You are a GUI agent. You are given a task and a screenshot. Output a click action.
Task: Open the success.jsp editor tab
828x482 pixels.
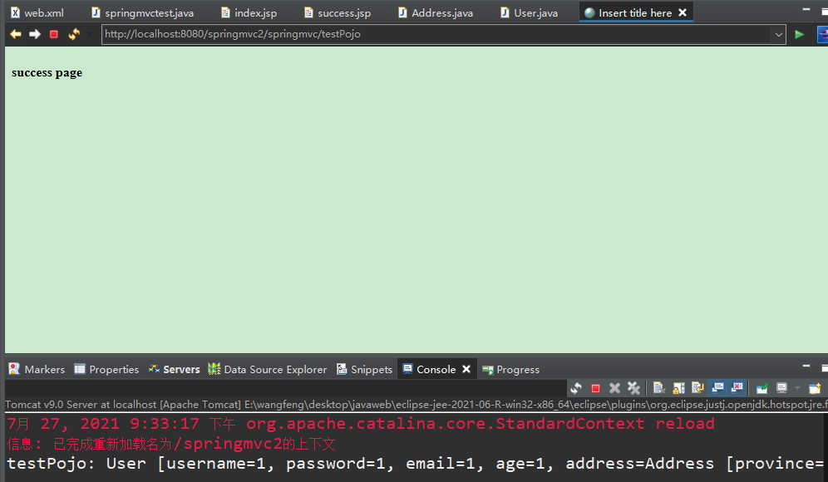[x=338, y=12]
